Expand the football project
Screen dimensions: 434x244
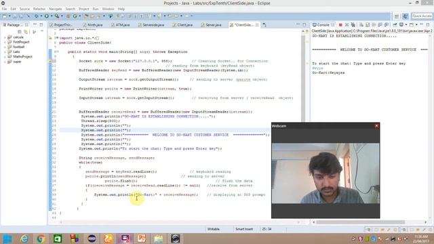[5, 47]
